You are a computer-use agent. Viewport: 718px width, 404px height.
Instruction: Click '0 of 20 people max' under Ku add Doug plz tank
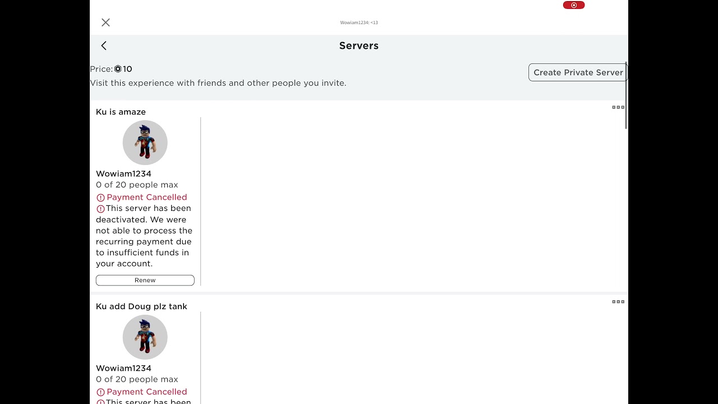tap(137, 380)
